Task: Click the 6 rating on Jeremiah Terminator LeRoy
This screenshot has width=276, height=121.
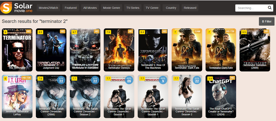Action: [x=5, y=79]
